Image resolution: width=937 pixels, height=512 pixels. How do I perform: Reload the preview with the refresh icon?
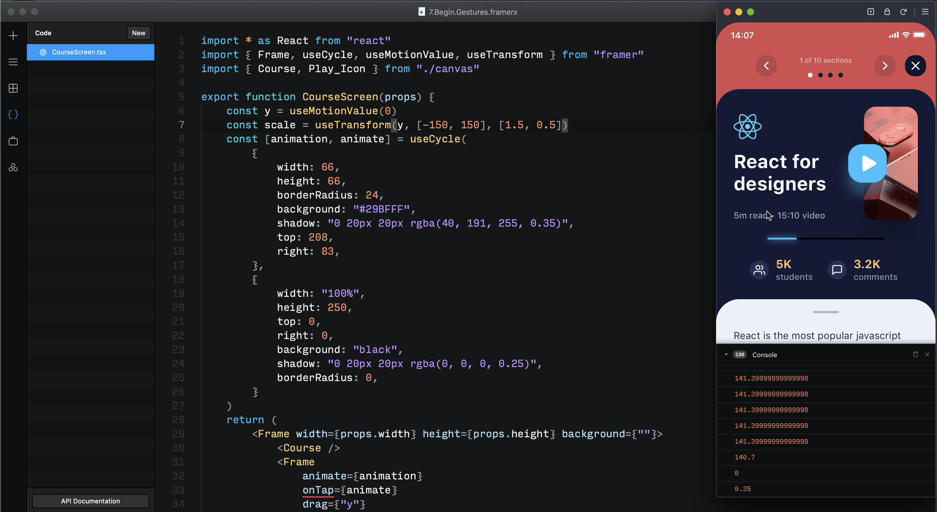pos(903,12)
